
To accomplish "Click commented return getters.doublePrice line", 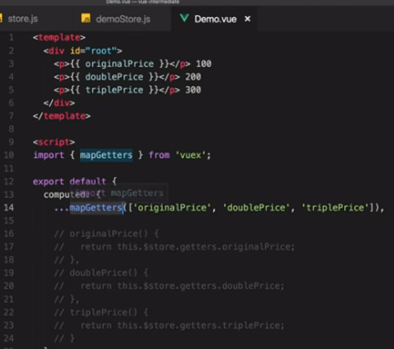I will [169, 286].
